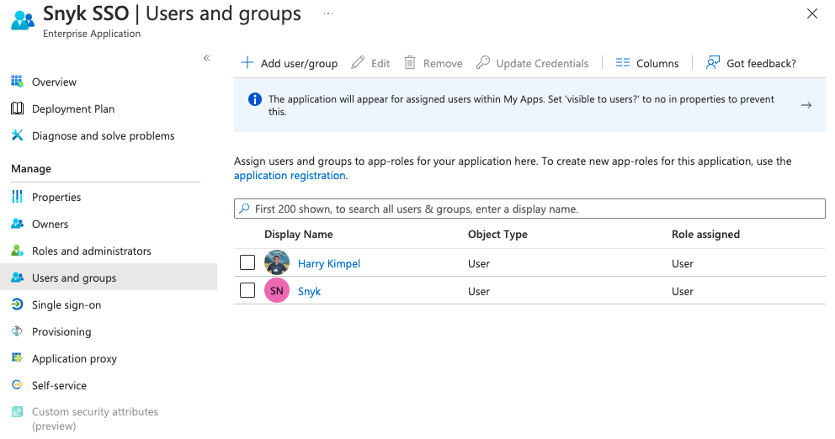Viewport: 835px width, 439px height.
Task: Sort by Display Name column header
Action: 299,234
